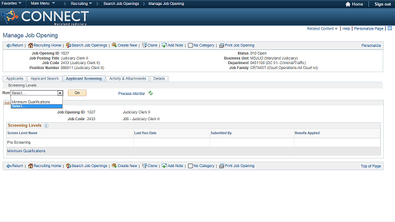395x222 pixels.
Task: Click the Print Job Opening icon in top toolbar
Action: (x=222, y=45)
